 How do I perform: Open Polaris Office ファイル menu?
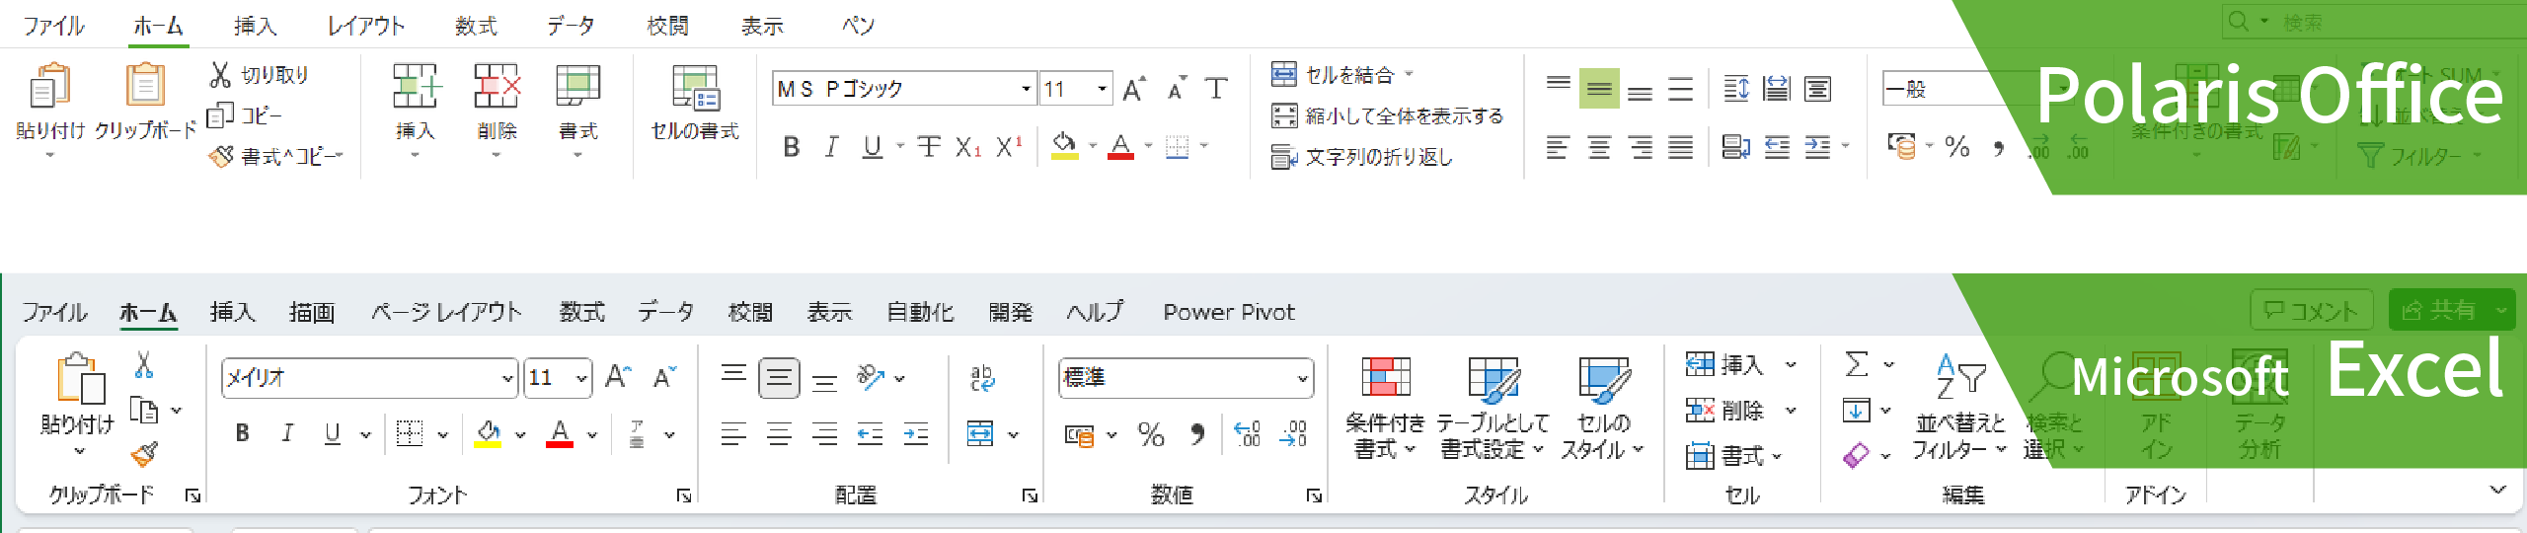click(x=54, y=26)
